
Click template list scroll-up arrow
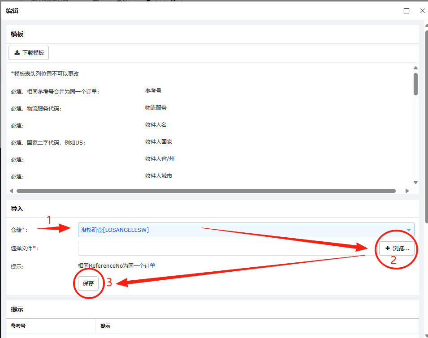click(415, 68)
